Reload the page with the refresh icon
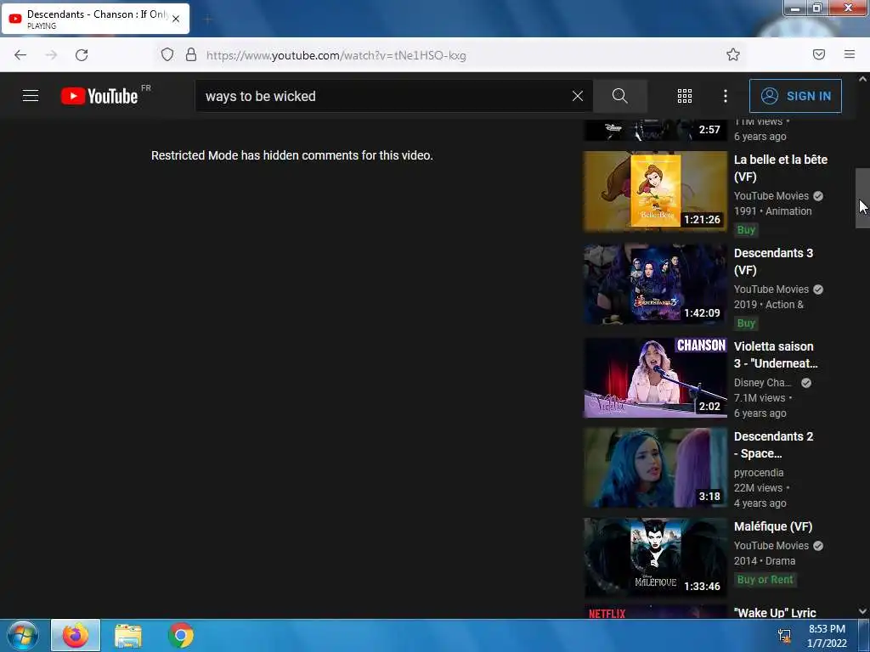This screenshot has width=870, height=652. click(x=82, y=55)
